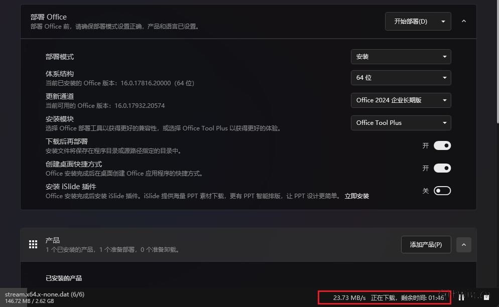Click the products grid icon

point(33,244)
